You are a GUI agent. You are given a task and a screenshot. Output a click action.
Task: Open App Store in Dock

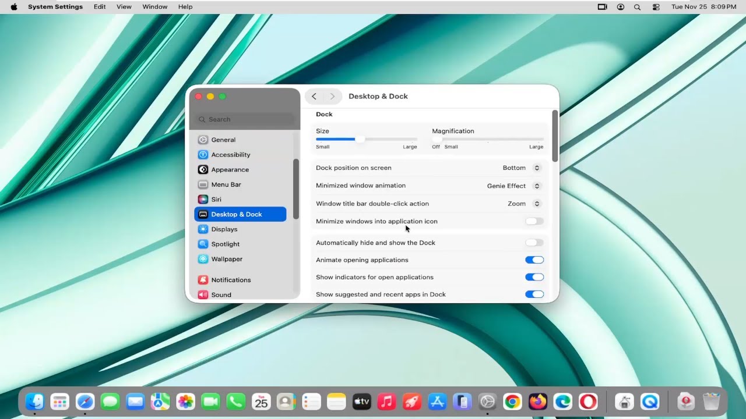point(437,402)
